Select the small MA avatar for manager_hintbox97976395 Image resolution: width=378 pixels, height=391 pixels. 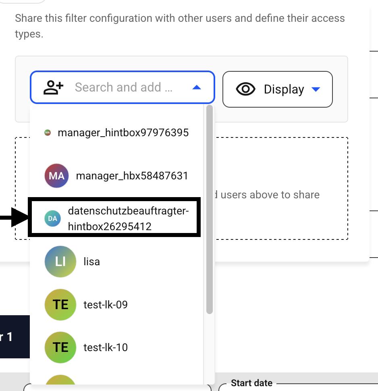(48, 133)
